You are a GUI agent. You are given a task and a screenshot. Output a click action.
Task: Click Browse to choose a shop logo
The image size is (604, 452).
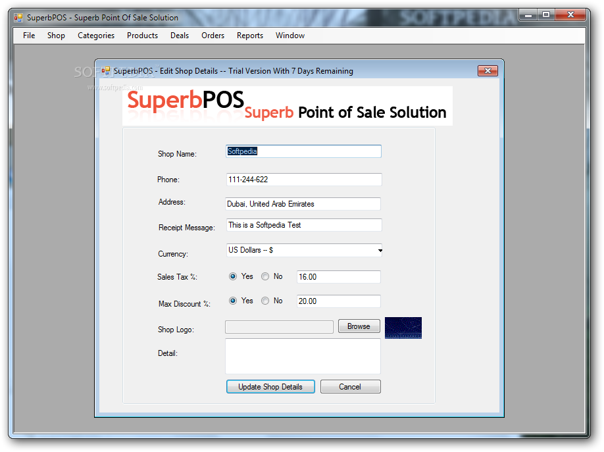359,326
